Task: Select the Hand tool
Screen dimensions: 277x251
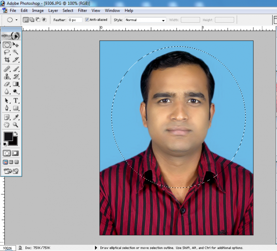Action: (x=7, y=125)
